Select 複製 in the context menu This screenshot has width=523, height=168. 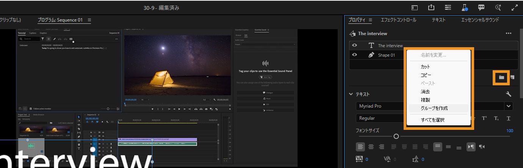(425, 100)
